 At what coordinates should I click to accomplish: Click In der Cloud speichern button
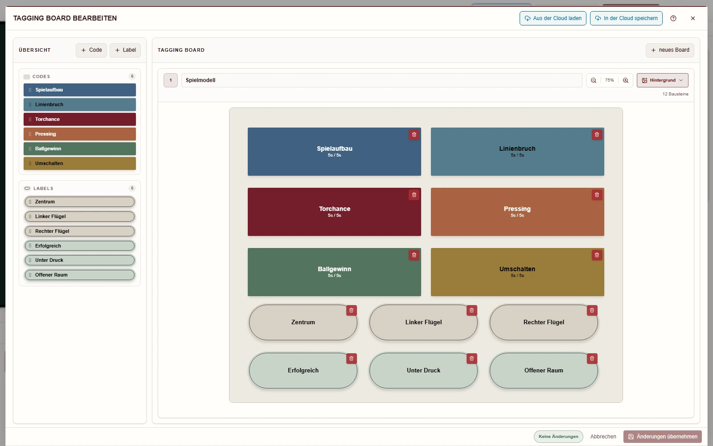coord(626,18)
